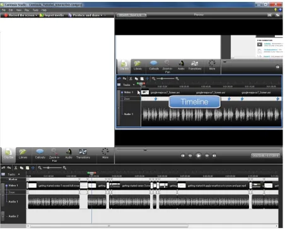Screen dimensions: 285x230
Task: Click the playback time display
Action: [265, 155]
